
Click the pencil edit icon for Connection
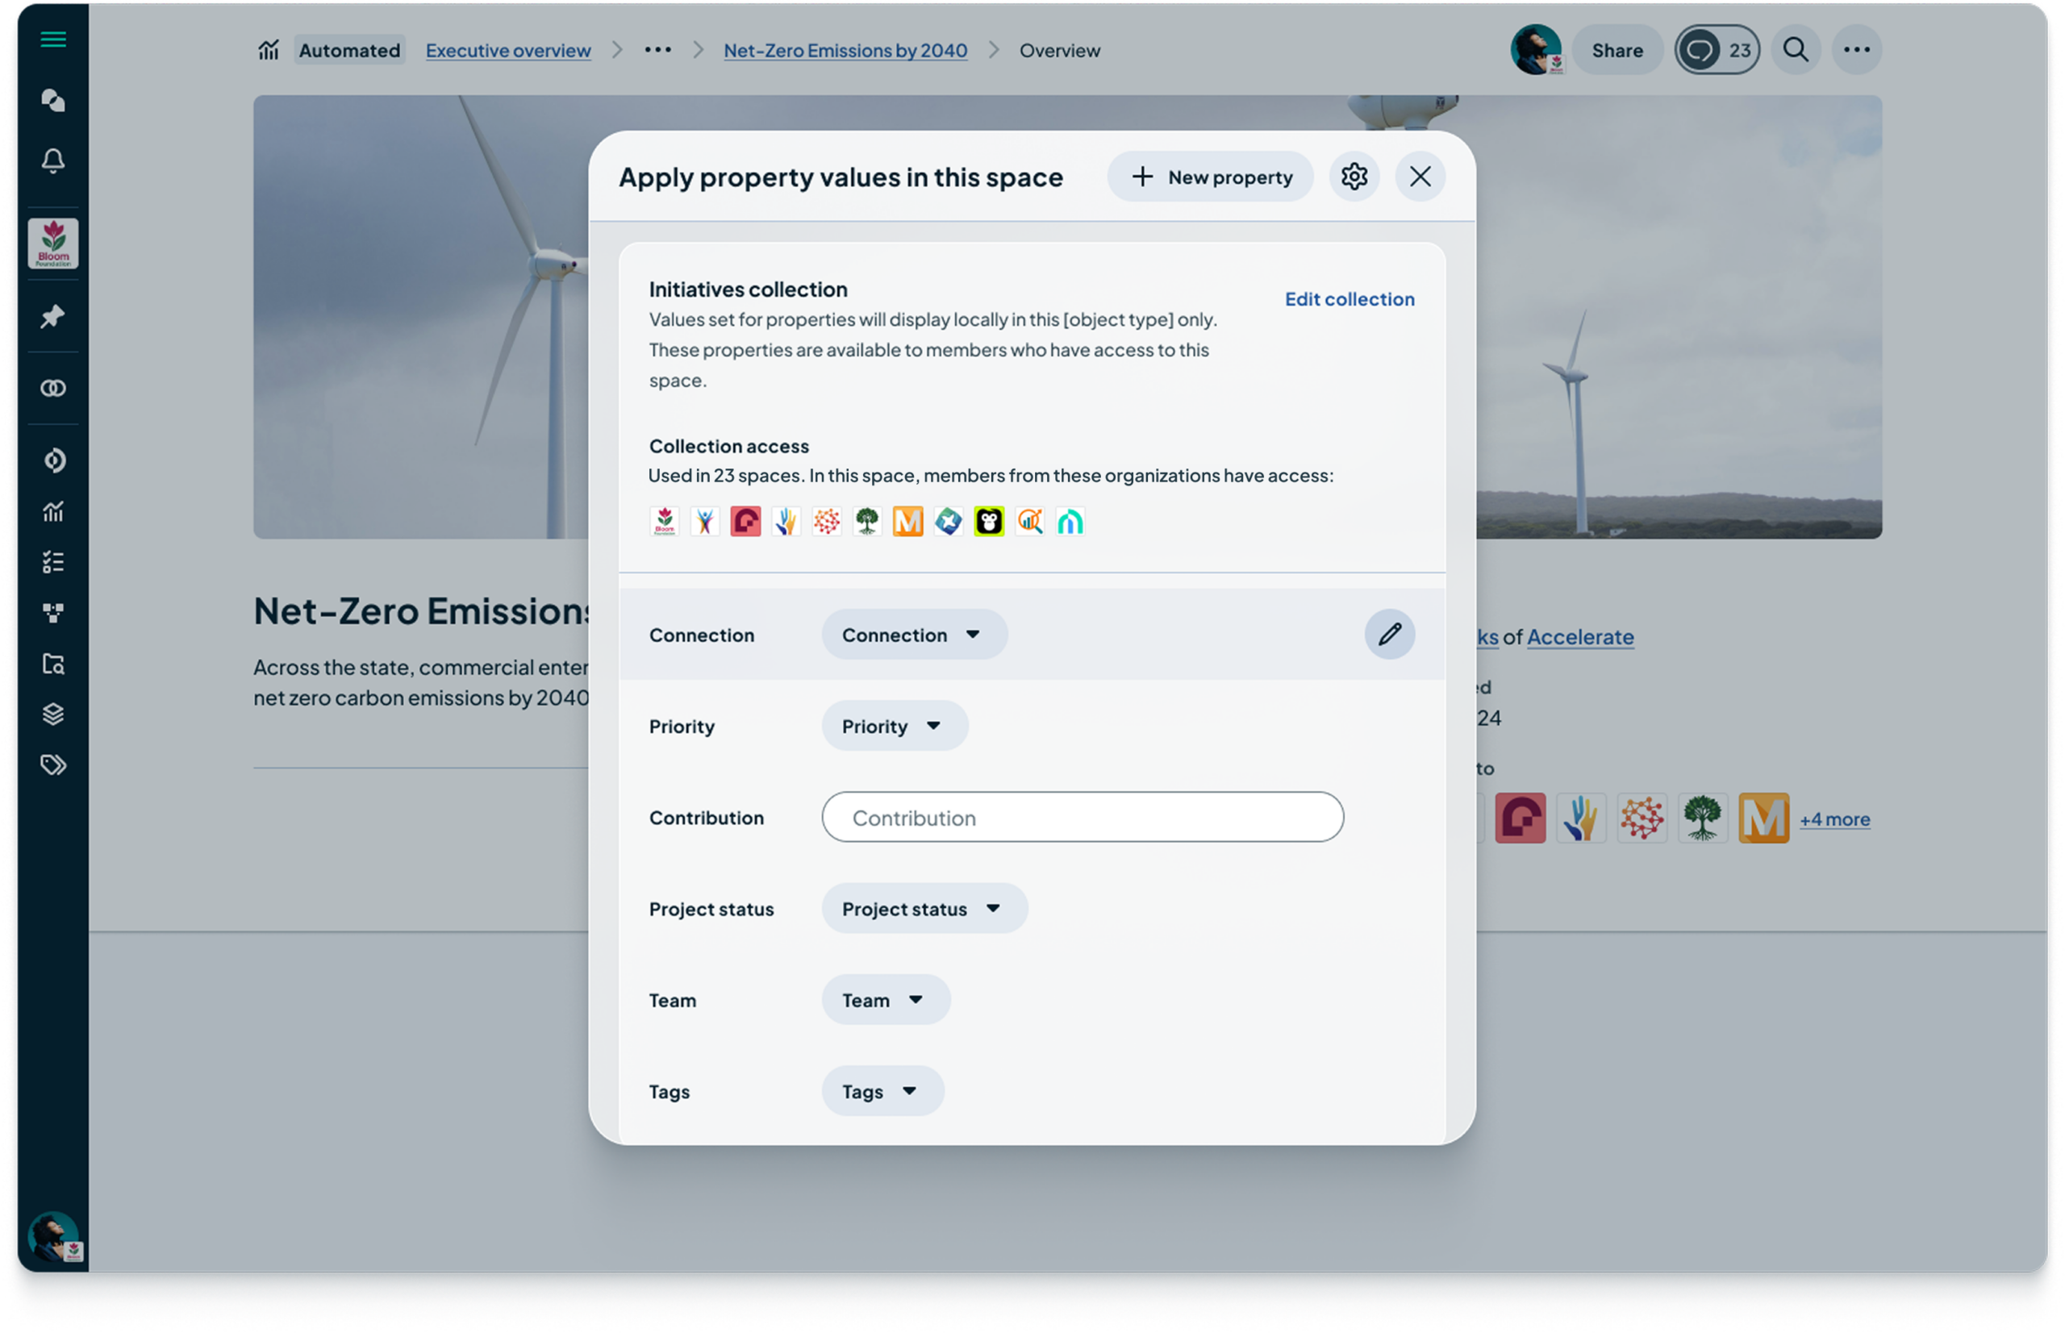point(1389,635)
